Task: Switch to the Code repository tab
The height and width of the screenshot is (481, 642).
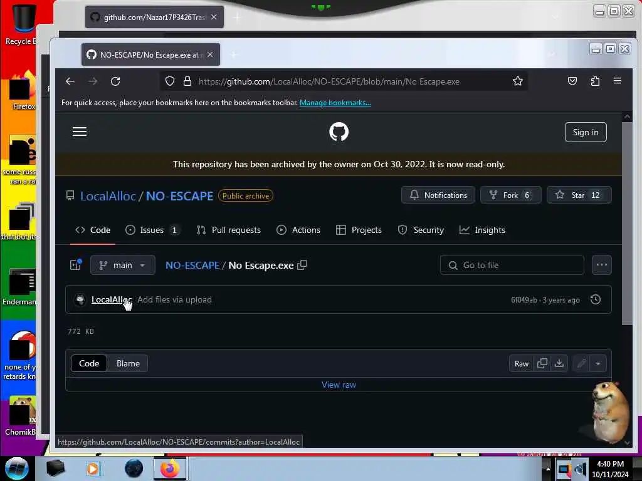Action: [x=93, y=230]
